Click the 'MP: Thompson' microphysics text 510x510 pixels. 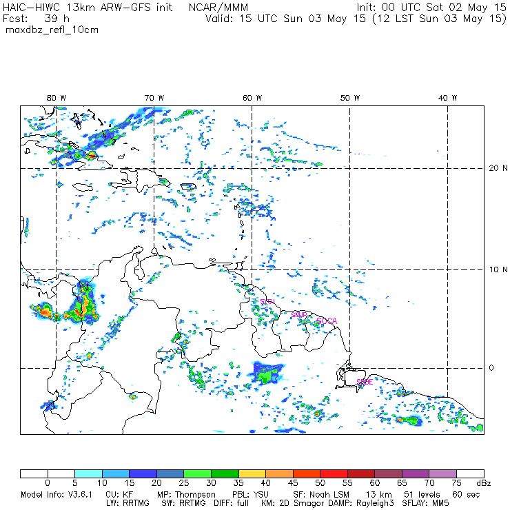point(186,495)
